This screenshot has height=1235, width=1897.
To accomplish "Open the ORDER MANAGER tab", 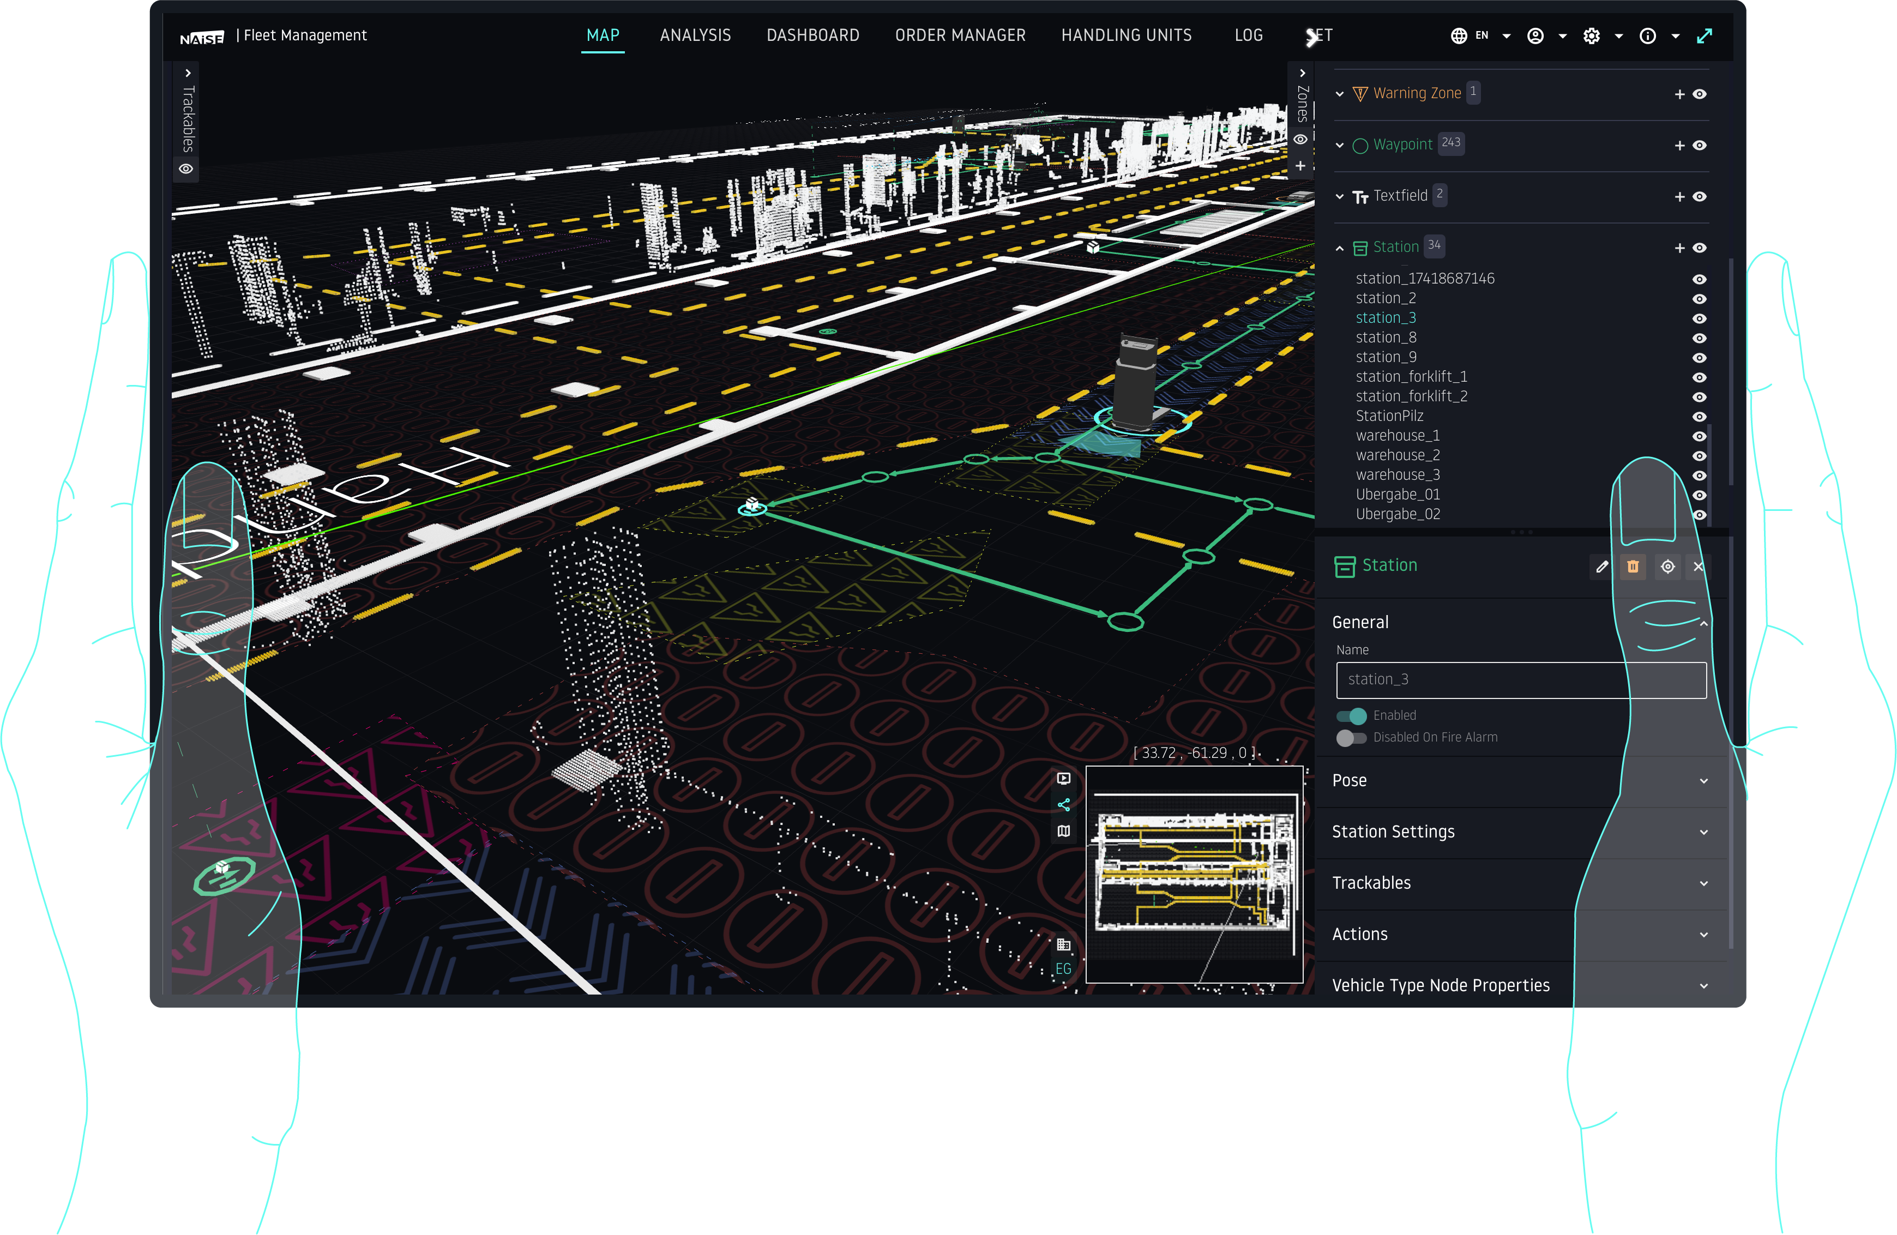I will (960, 35).
